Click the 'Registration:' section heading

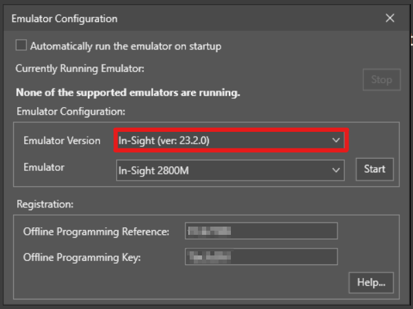tap(44, 204)
